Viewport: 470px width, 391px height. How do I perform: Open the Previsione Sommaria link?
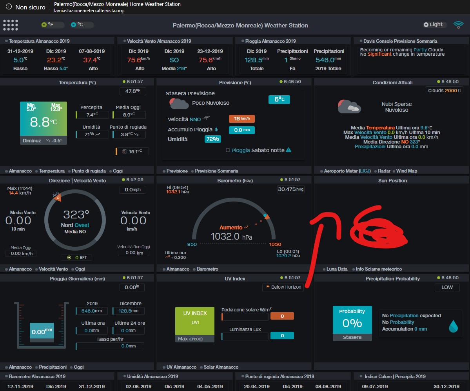point(216,171)
